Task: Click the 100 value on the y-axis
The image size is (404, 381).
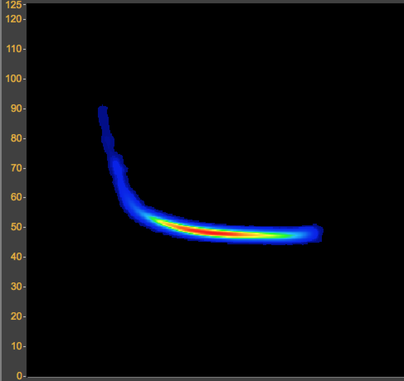Action: point(13,79)
